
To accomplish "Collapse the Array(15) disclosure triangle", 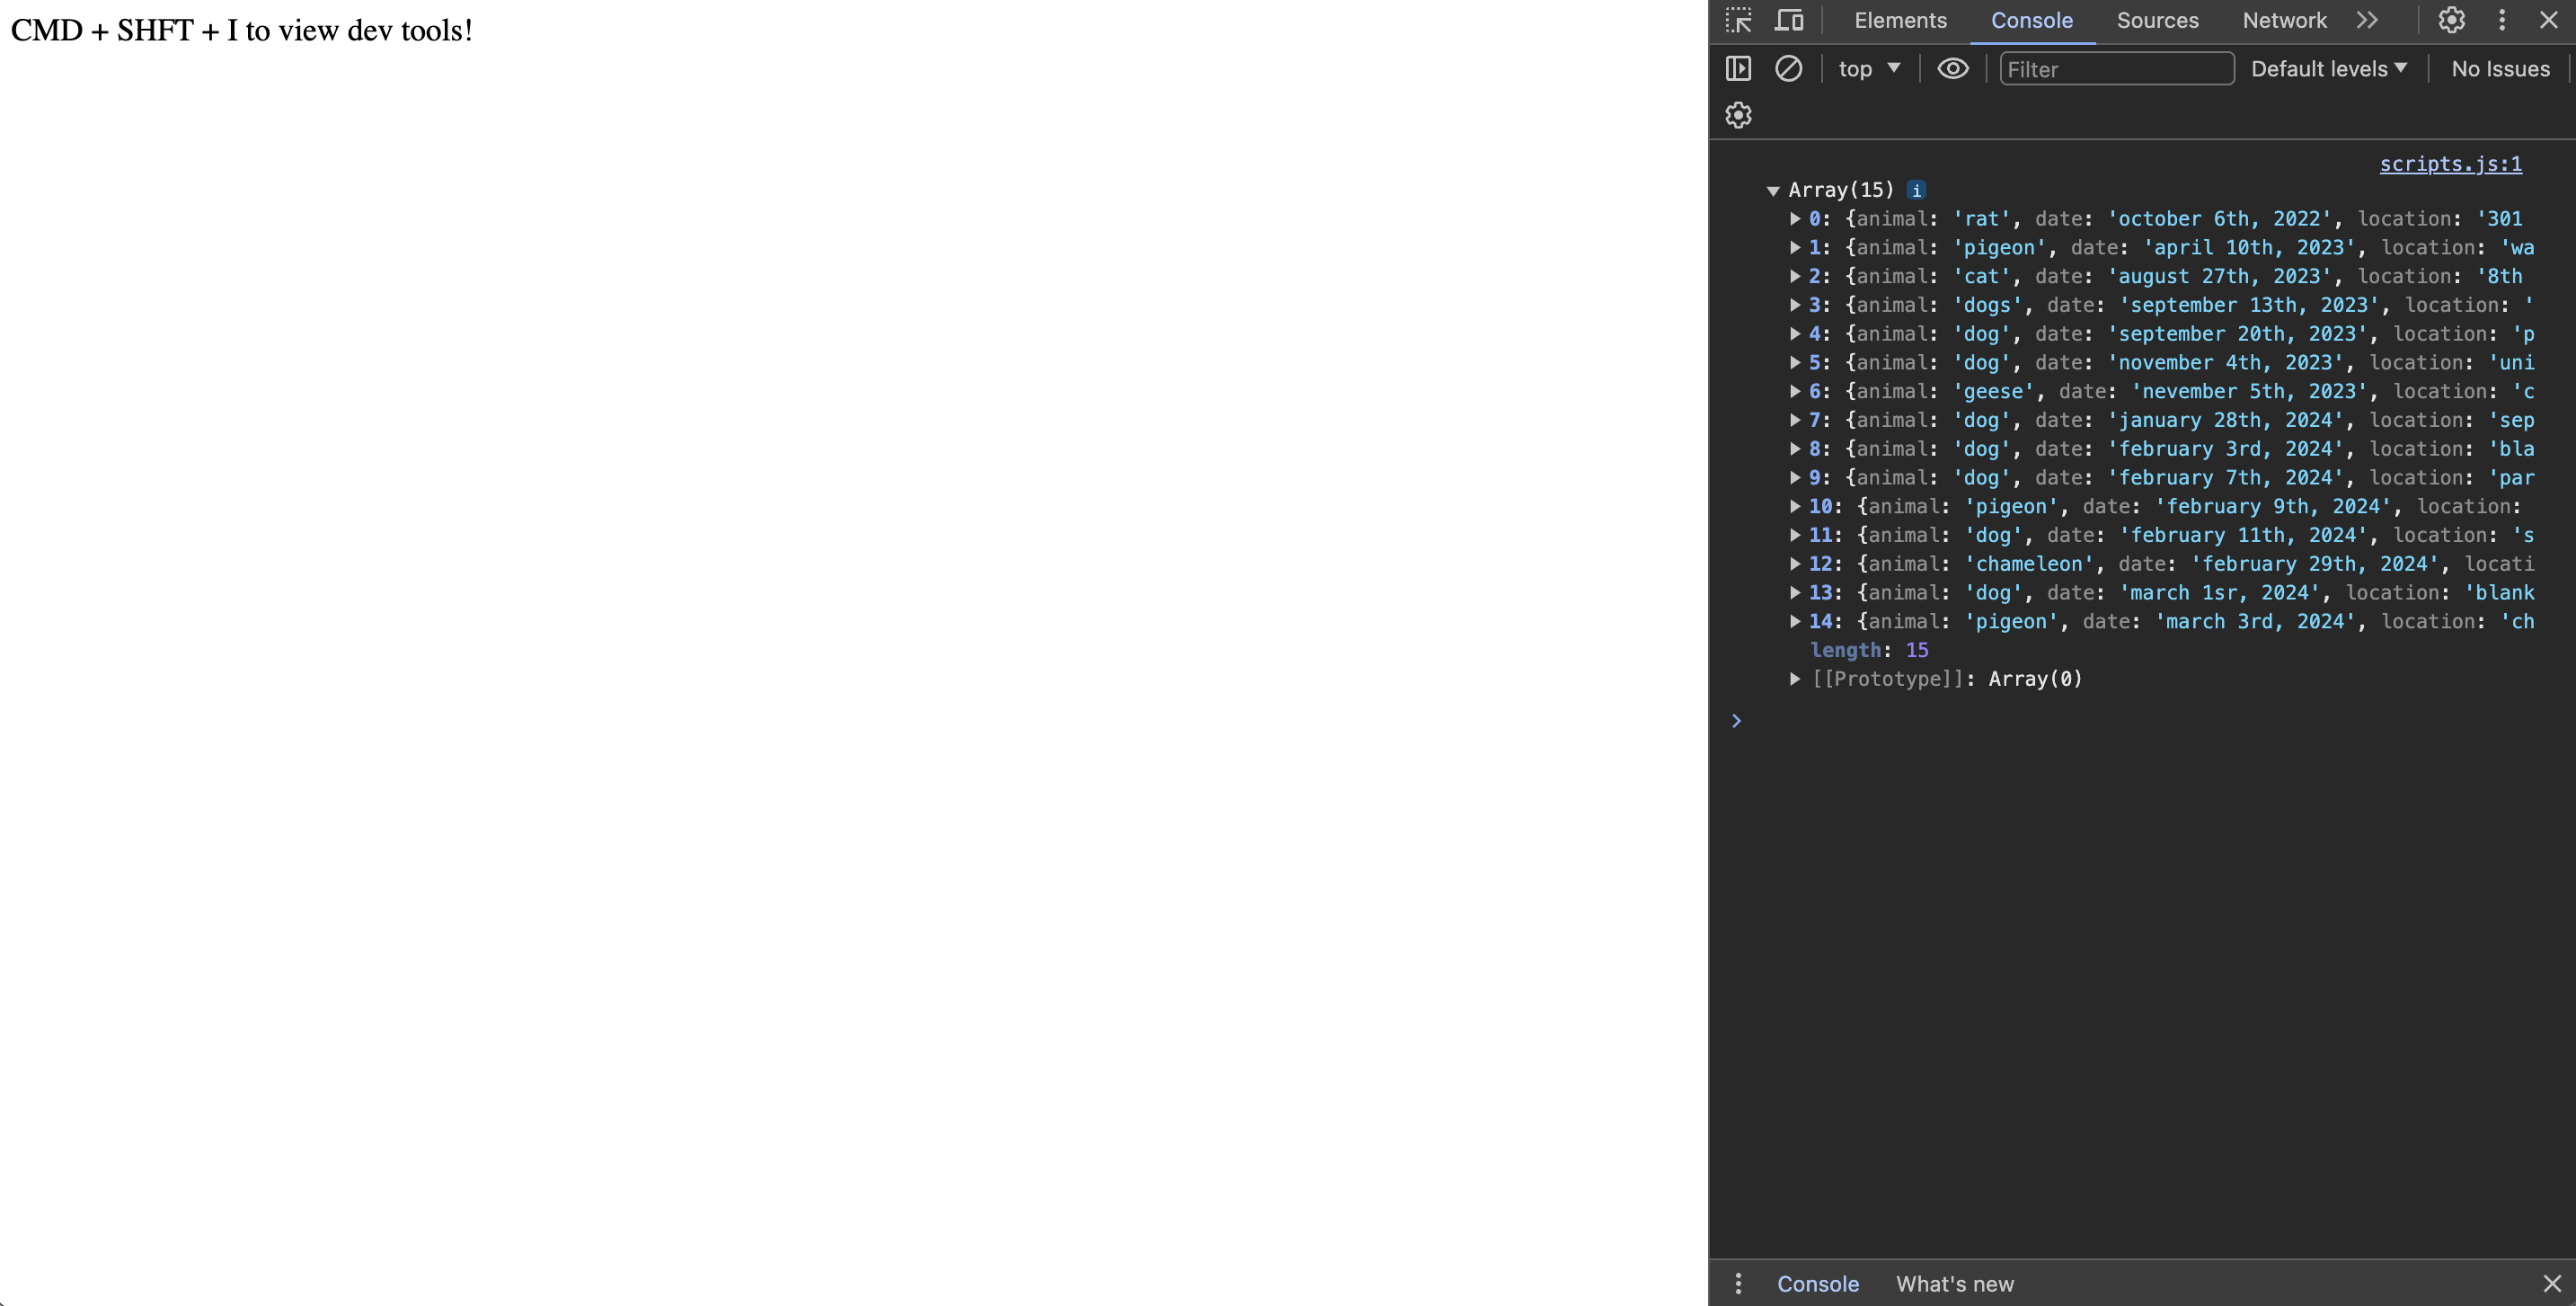I will click(1773, 190).
